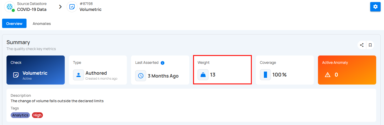The width and height of the screenshot is (384, 125).
Task: Click the Snowflake datastore logo icon
Action: 10,7
